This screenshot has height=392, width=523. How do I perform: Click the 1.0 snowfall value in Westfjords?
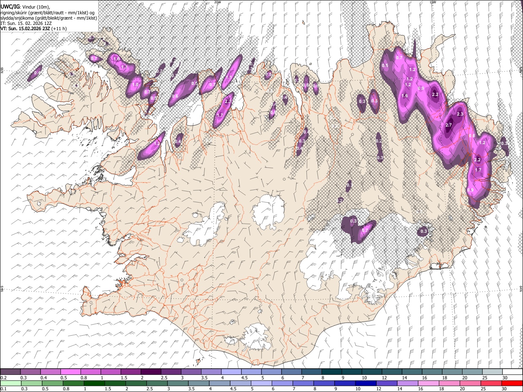coord(136,85)
